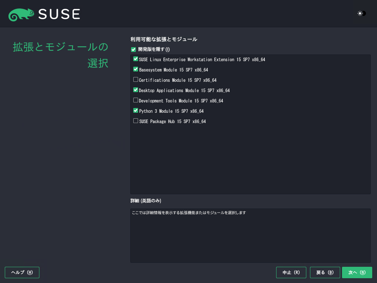Proceed with the 次へ (N) button
Image resolution: width=377 pixels, height=283 pixels.
[357, 272]
